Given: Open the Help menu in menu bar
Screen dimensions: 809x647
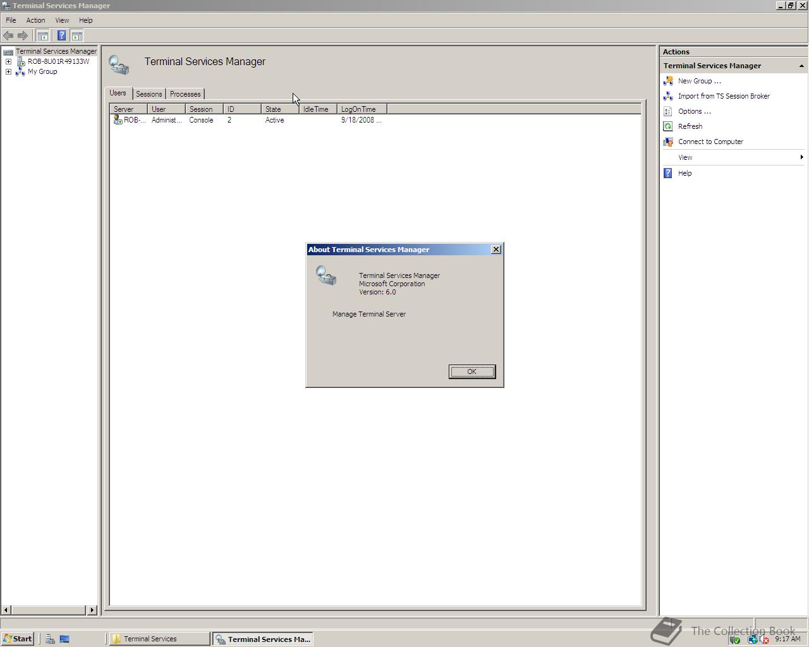Looking at the screenshot, I should tap(85, 20).
